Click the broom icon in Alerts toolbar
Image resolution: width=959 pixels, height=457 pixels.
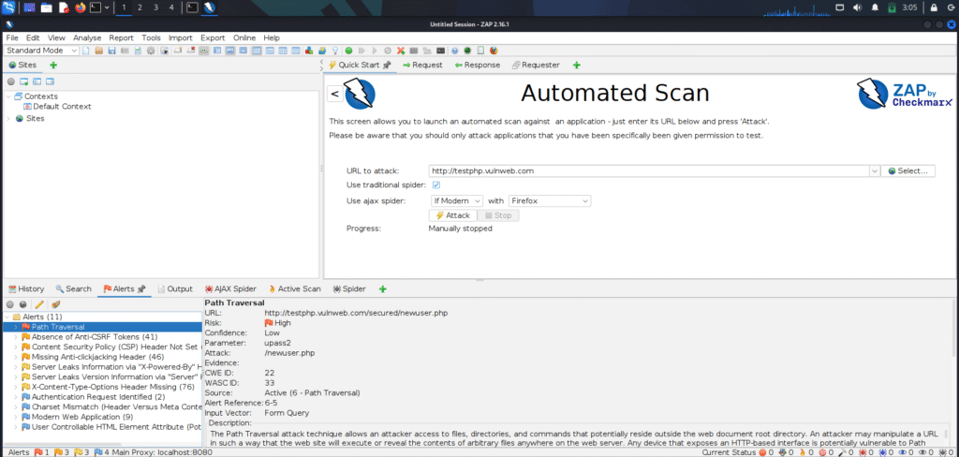point(55,304)
